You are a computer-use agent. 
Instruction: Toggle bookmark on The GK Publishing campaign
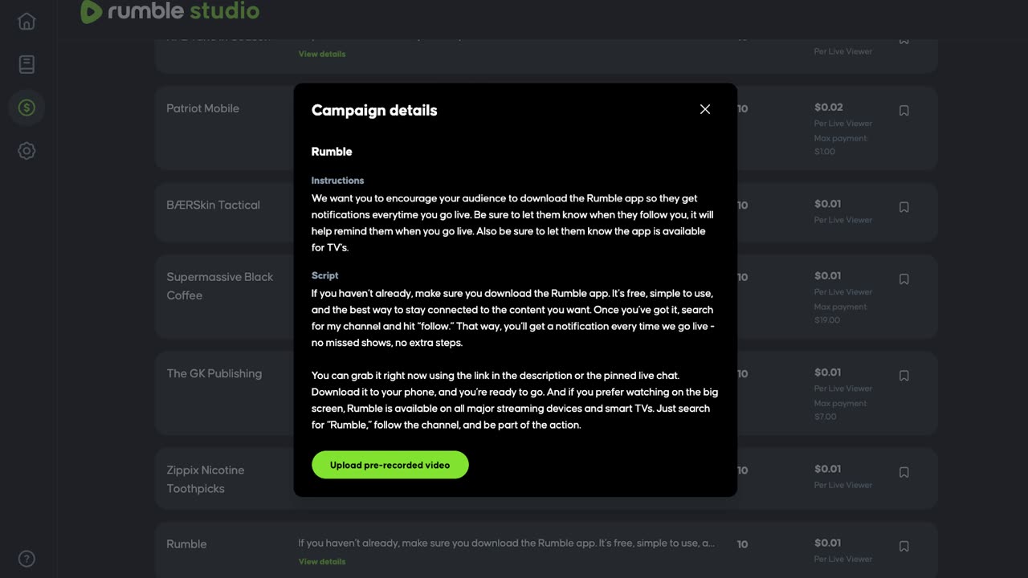(x=904, y=376)
